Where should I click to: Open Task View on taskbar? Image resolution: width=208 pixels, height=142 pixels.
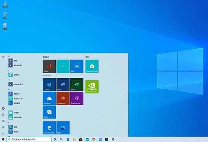[61, 139]
